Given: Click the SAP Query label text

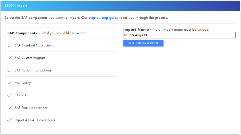Looking at the screenshot, I should point(23,83).
